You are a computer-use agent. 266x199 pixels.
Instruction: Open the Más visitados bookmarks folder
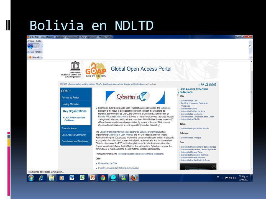(x=35, y=52)
